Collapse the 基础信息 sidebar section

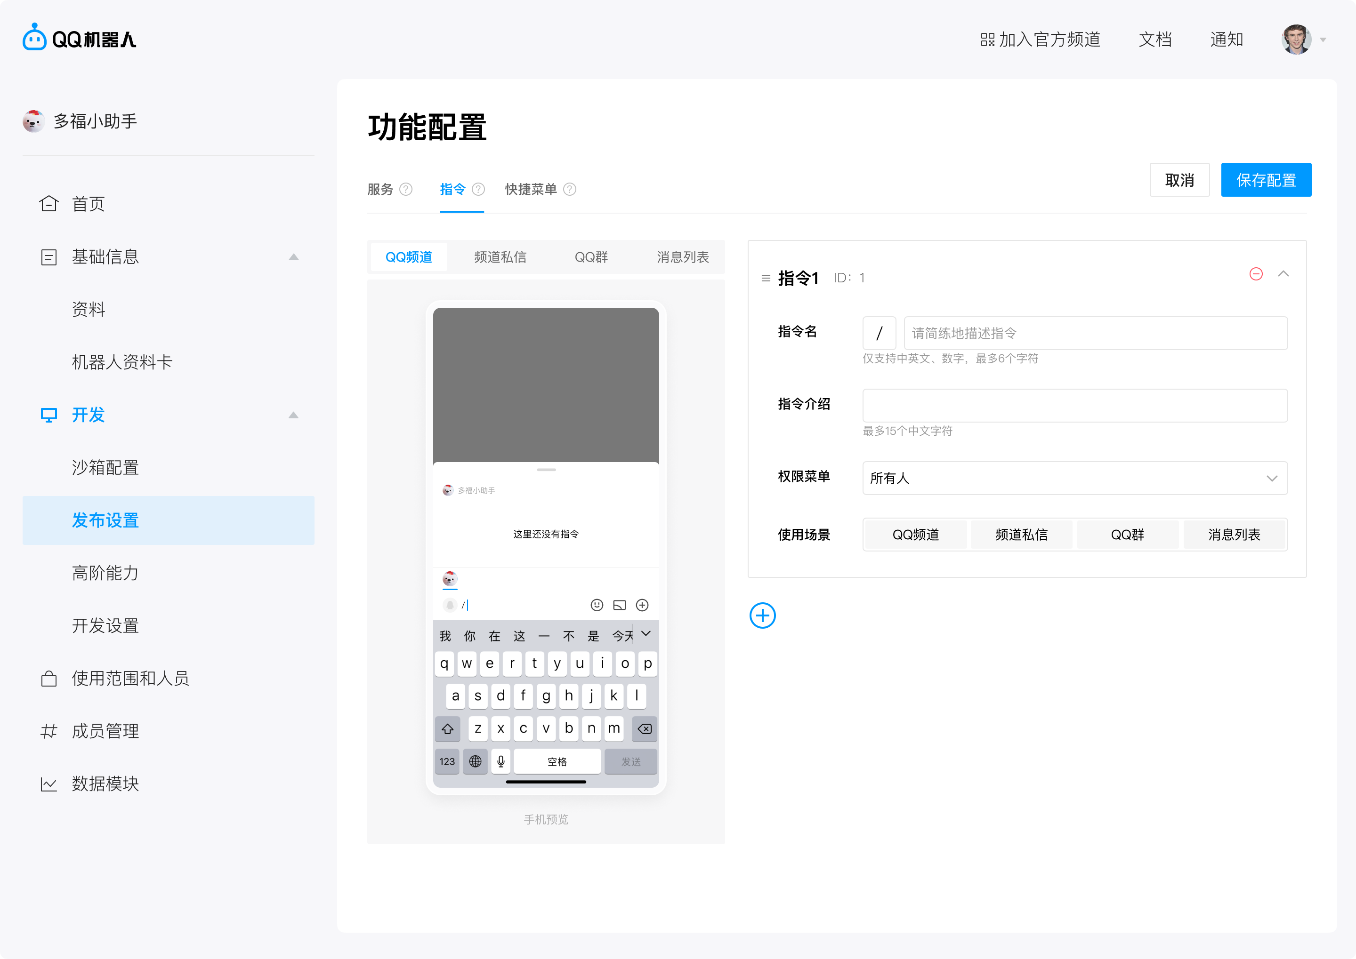294,257
